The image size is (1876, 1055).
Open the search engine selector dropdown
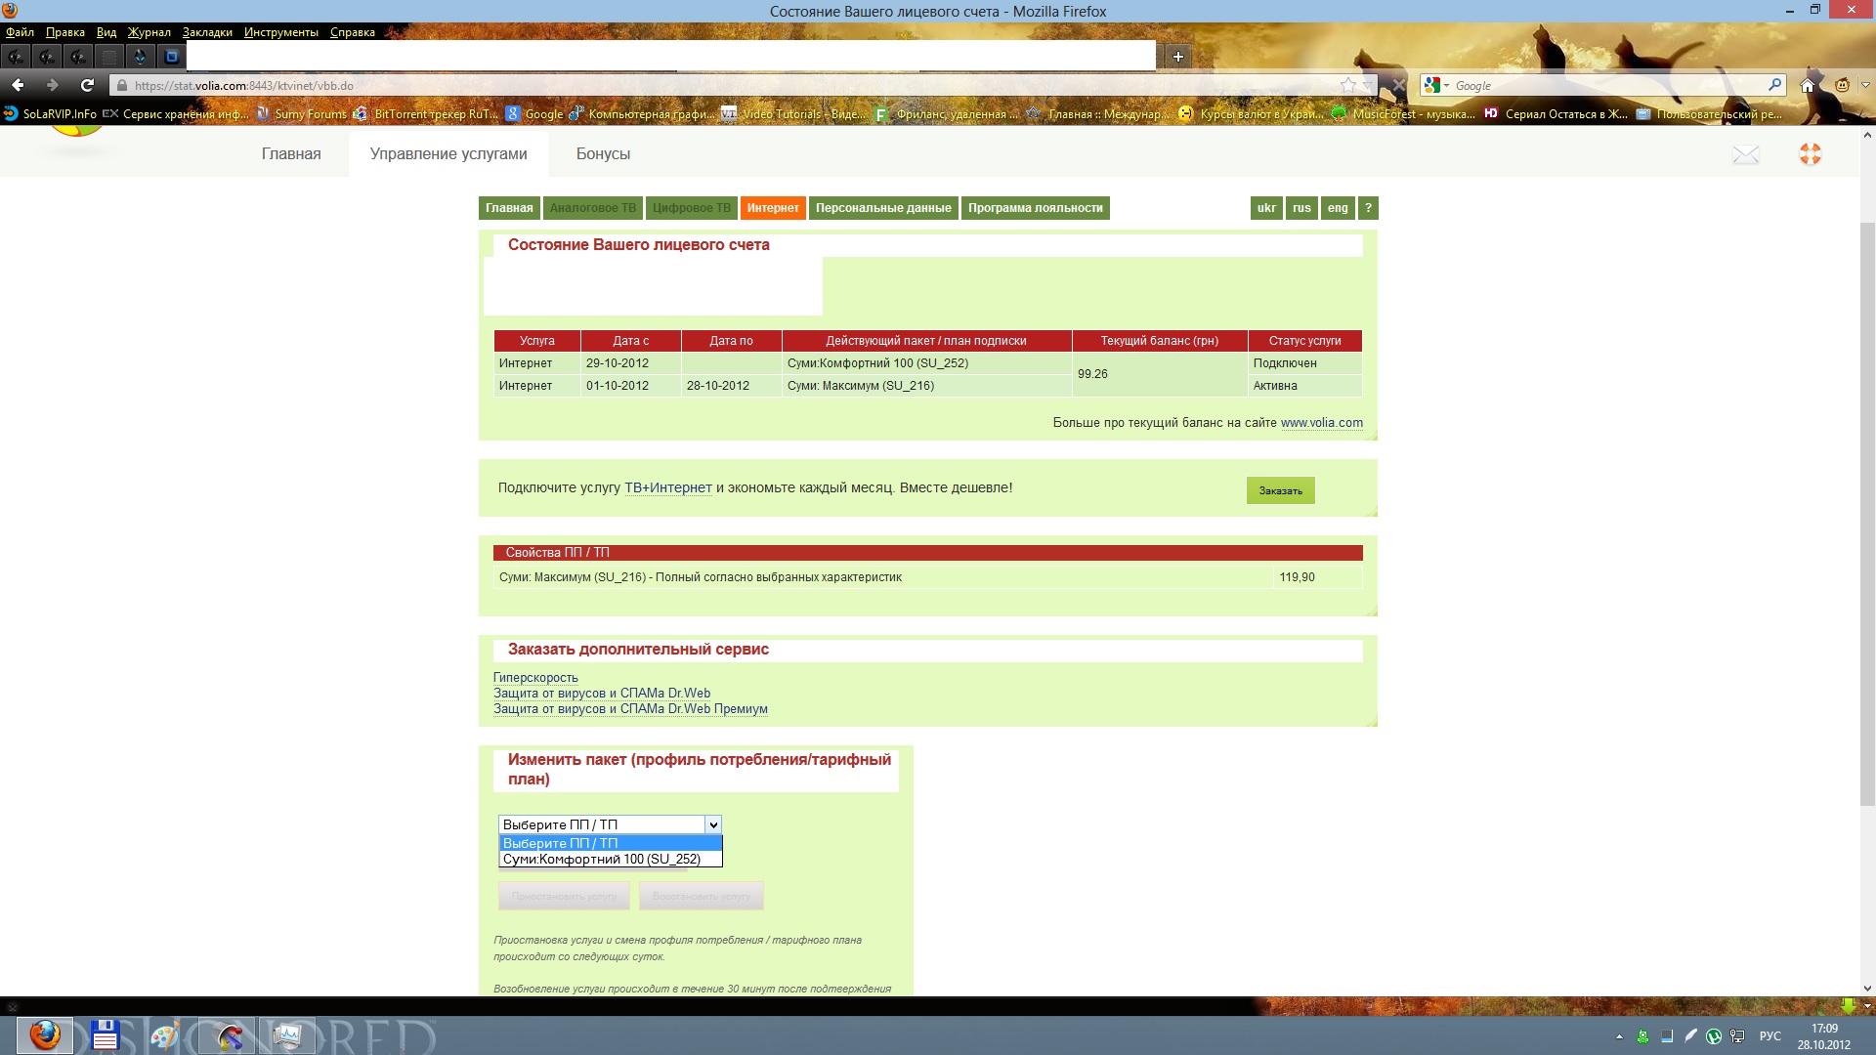(x=1436, y=85)
